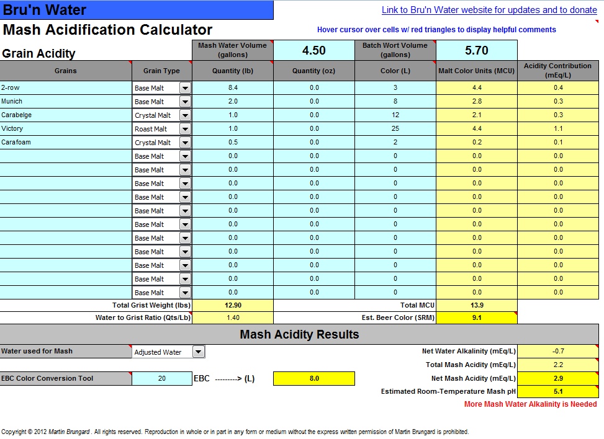
Task: Click the EBC Color Conversion Tool label
Action: pyautogui.click(x=66, y=379)
